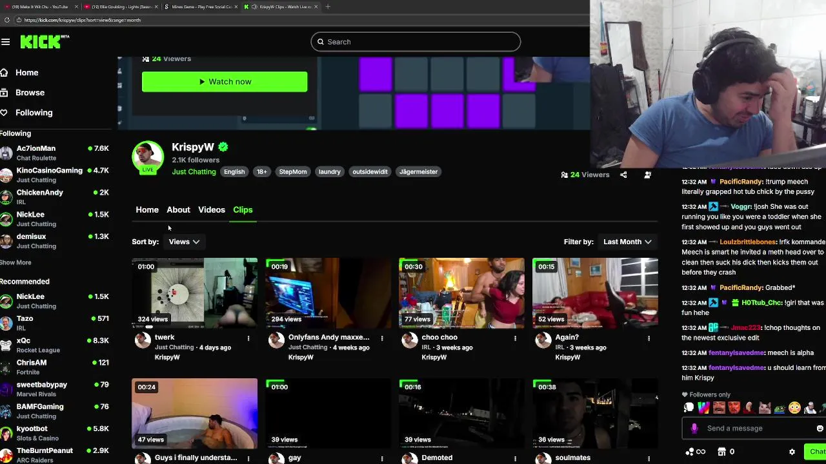Viewport: 826px width, 464px height.
Task: Play the hot tub clip with 47 views
Action: coord(195,414)
